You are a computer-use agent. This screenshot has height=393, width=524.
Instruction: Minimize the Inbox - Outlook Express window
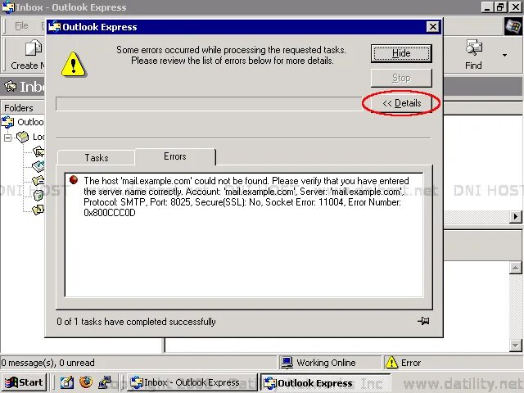(487, 7)
